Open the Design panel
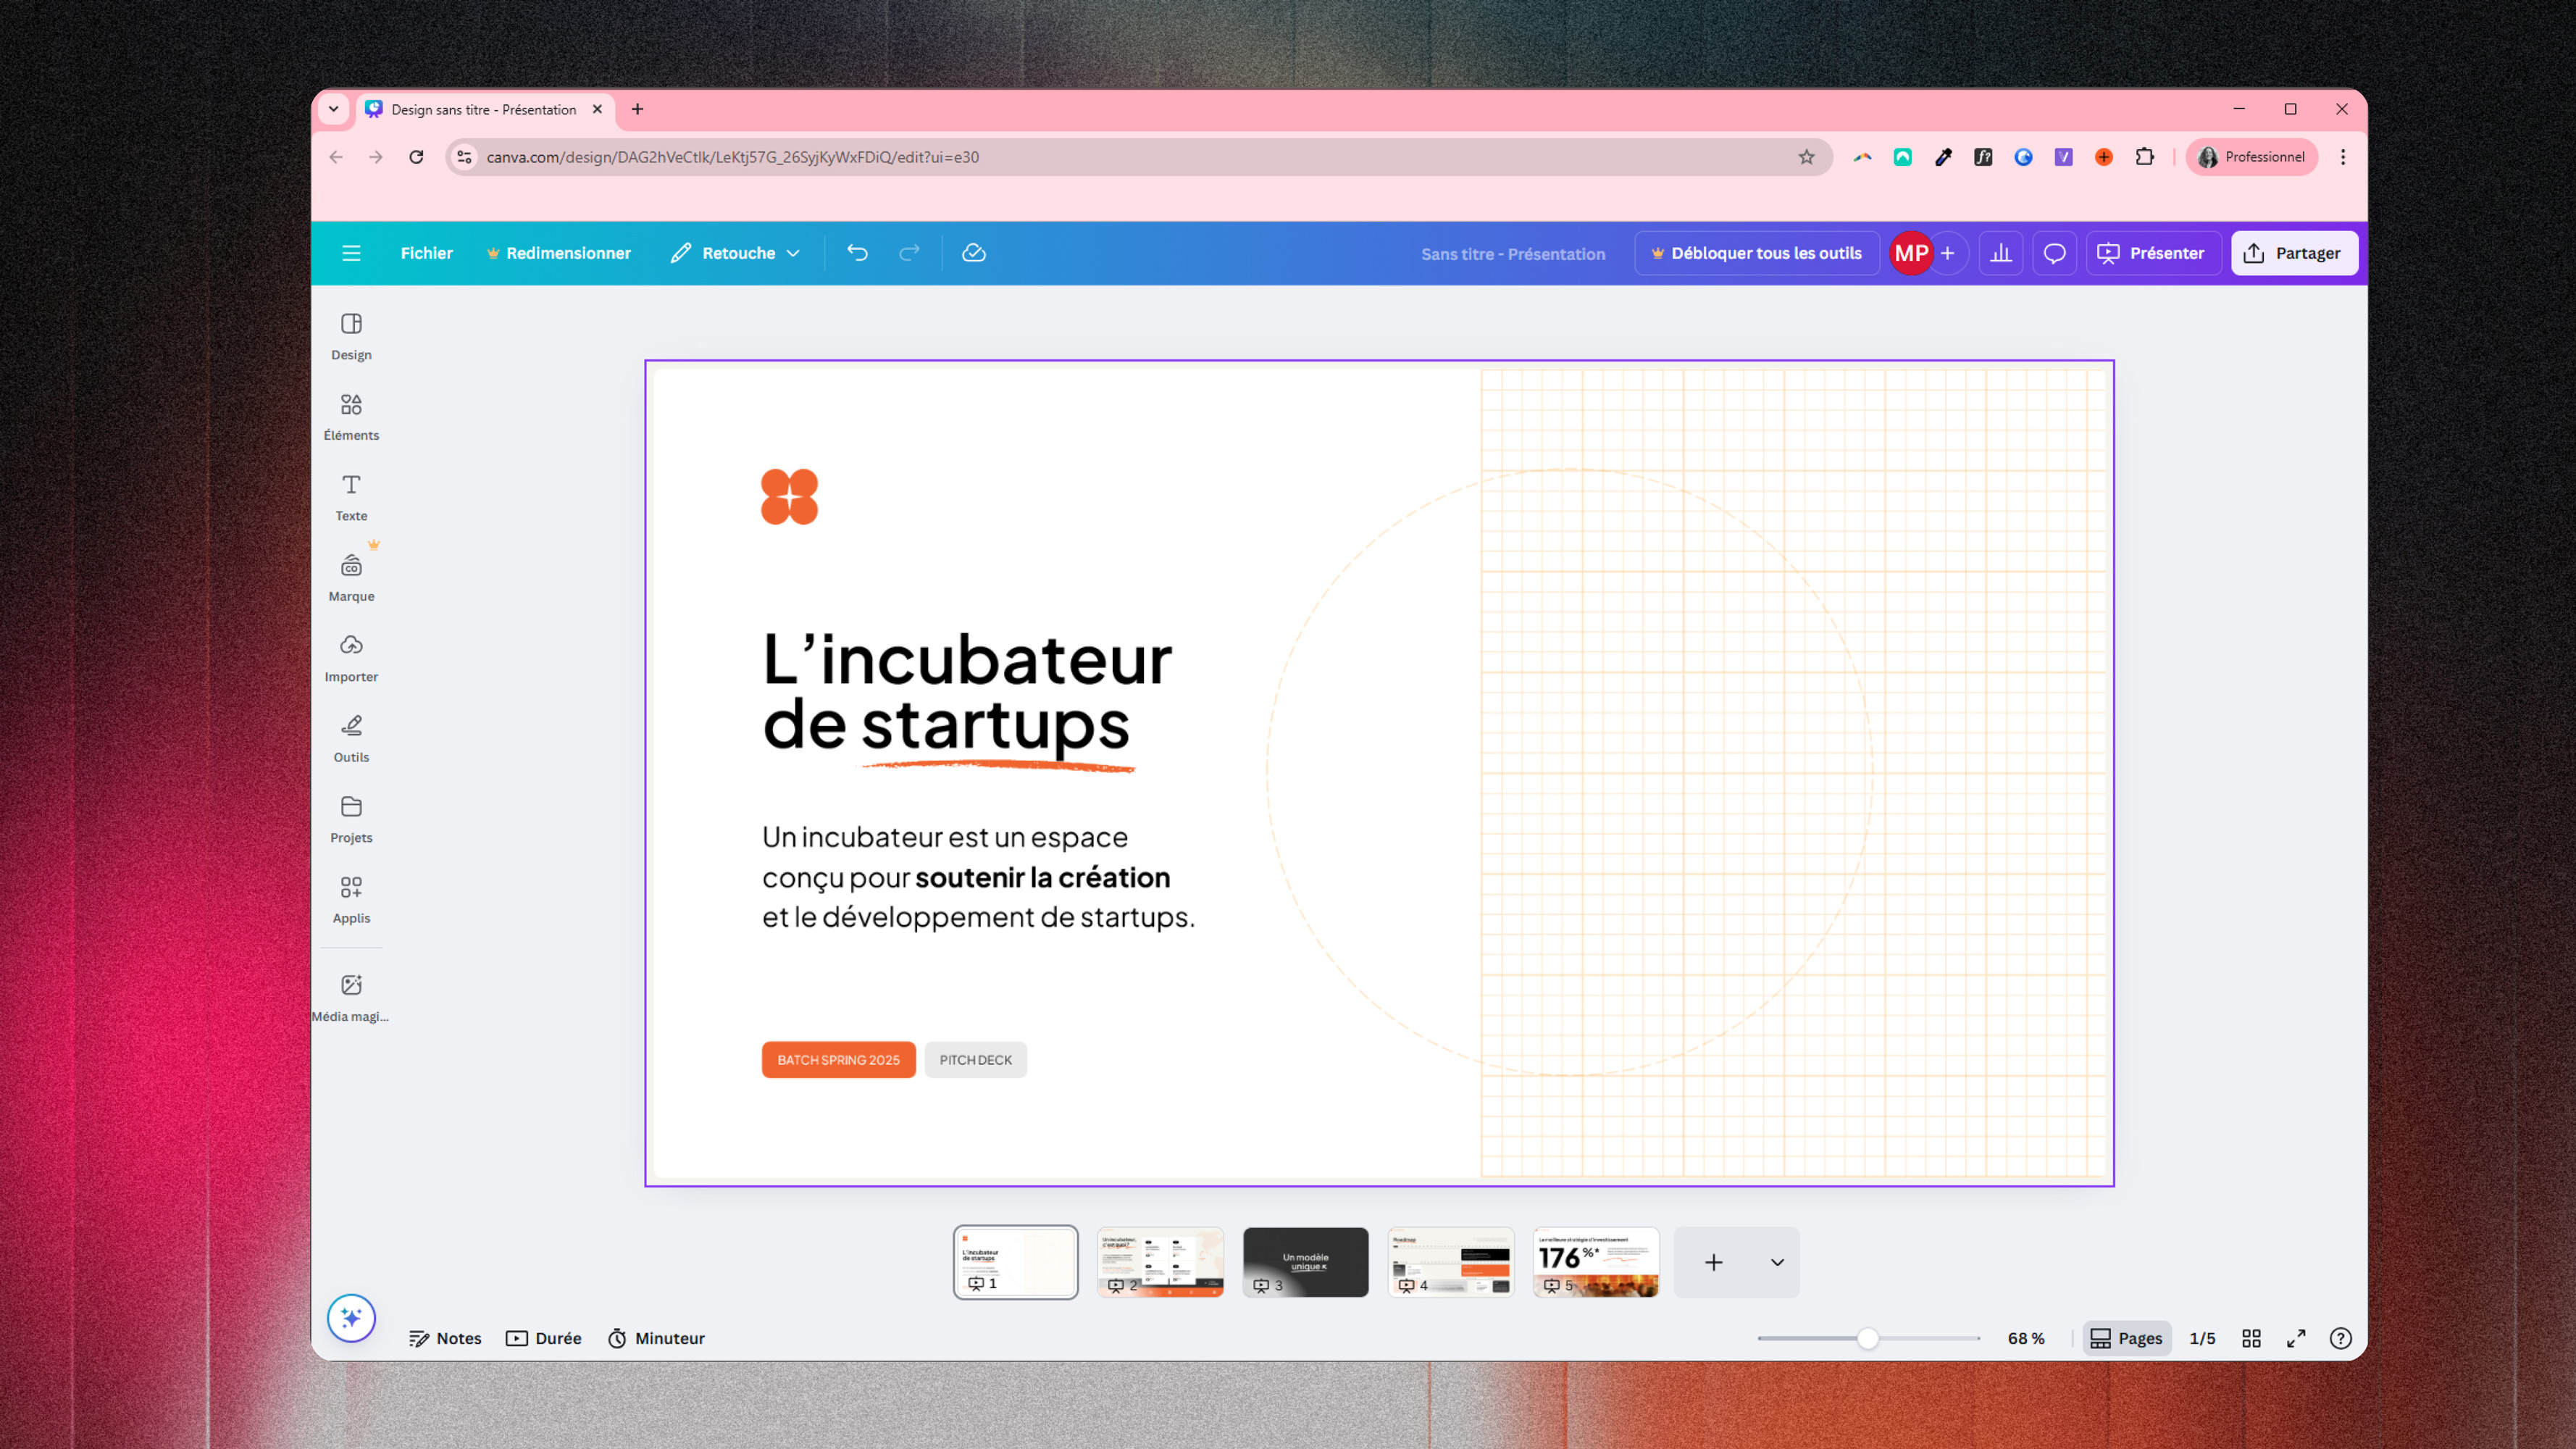2576x1449 pixels. pos(351,337)
